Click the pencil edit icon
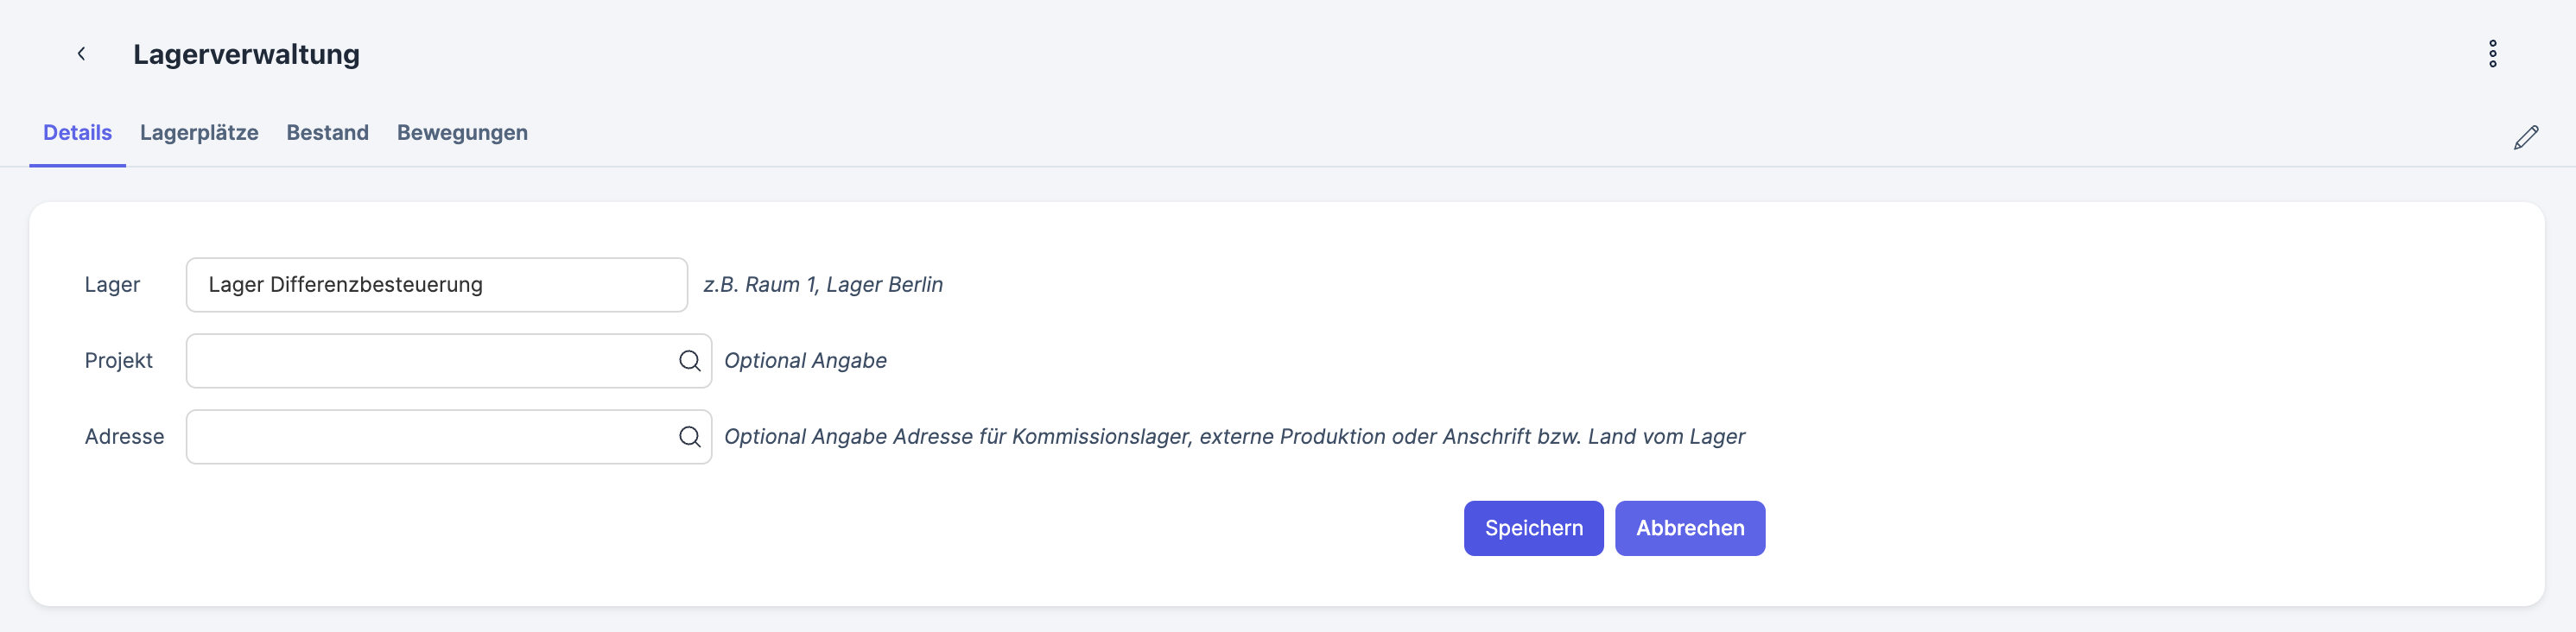This screenshot has width=2576, height=632. (2525, 137)
